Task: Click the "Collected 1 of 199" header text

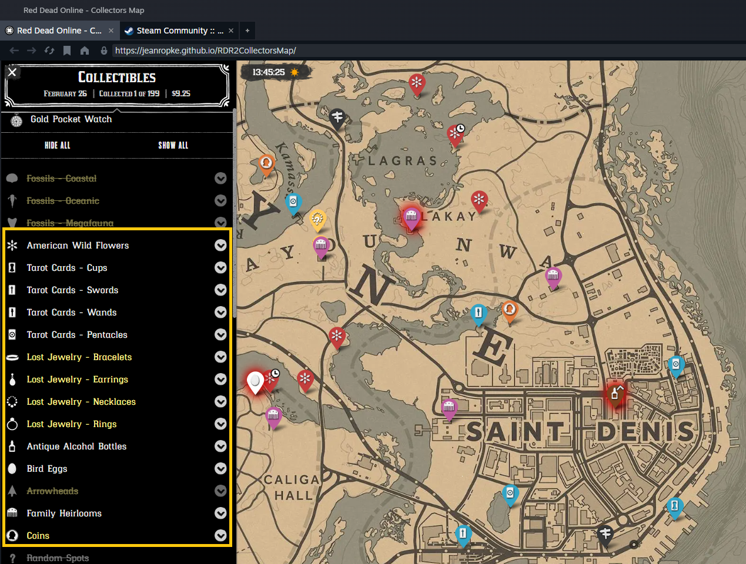Action: coord(129,93)
